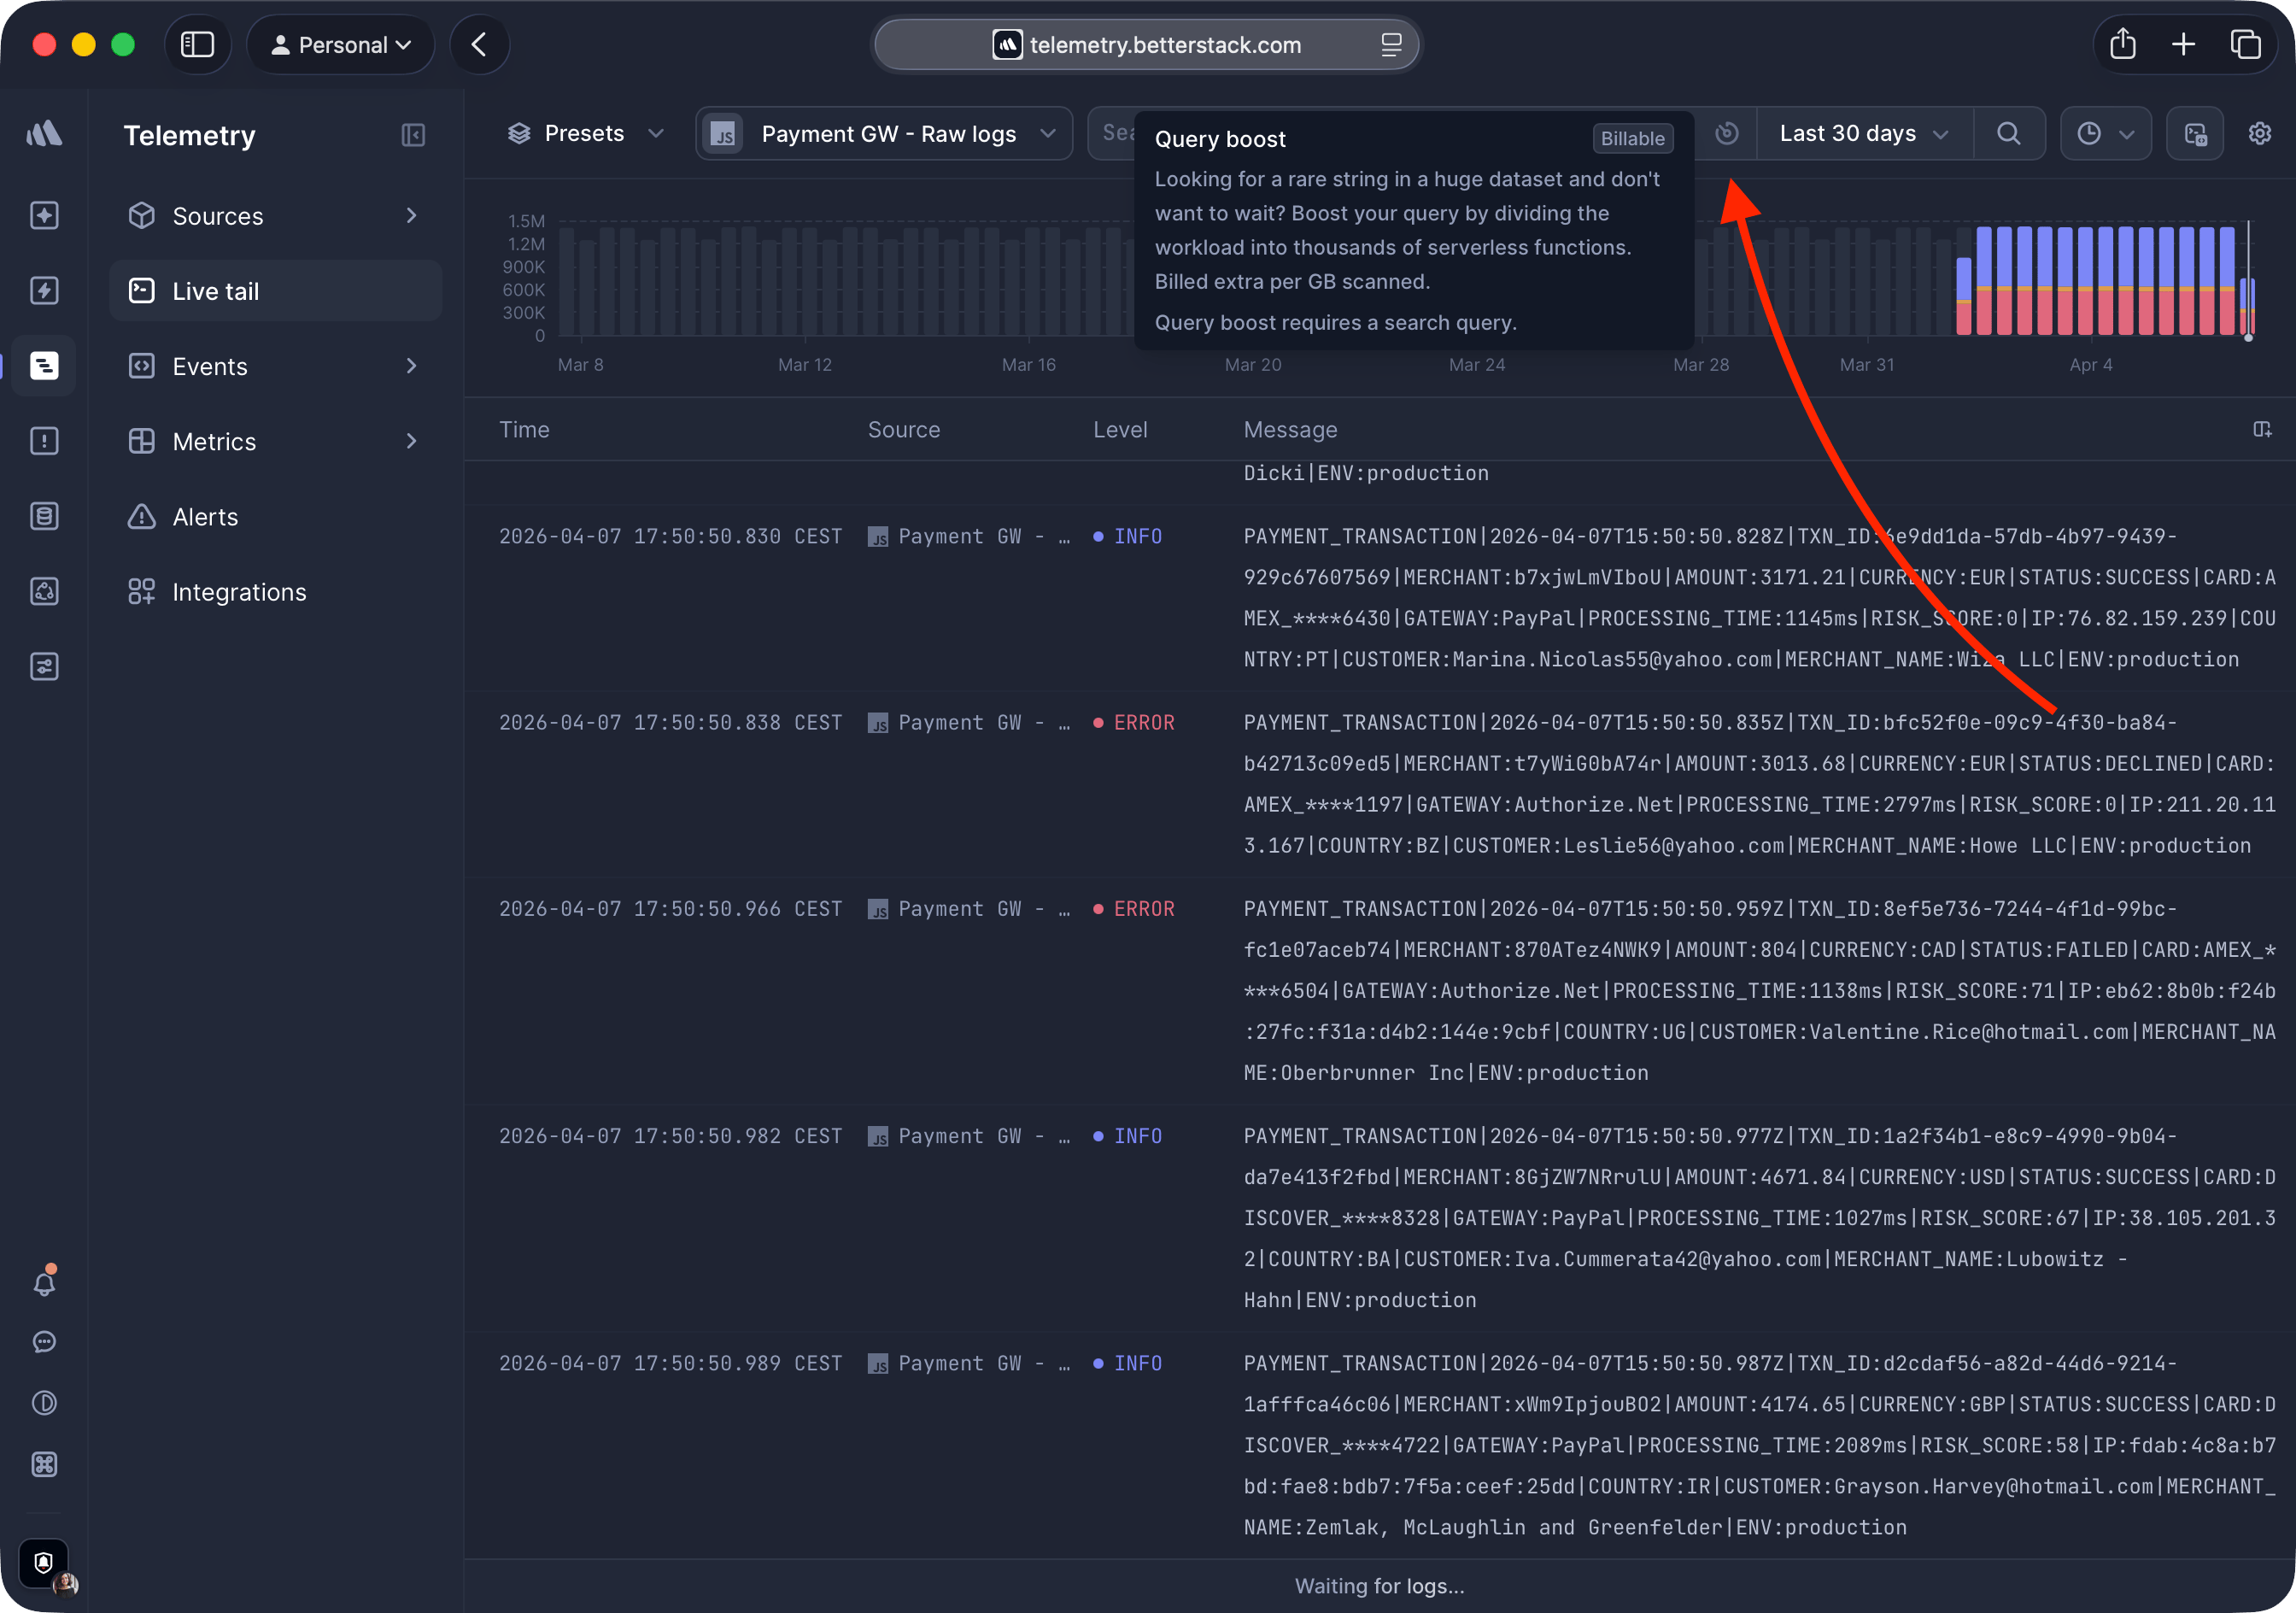Change the Last 30 days time range
This screenshot has width=2296, height=1613.
click(1863, 133)
